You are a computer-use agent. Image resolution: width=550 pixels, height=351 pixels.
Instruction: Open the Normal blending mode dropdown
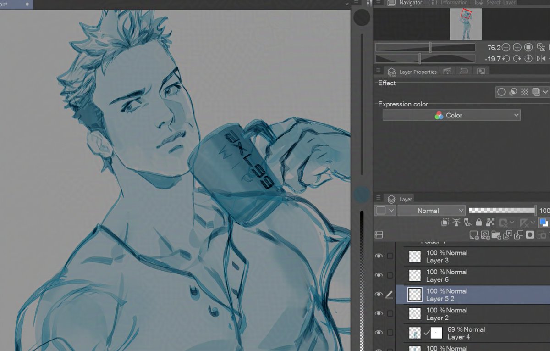(x=432, y=211)
